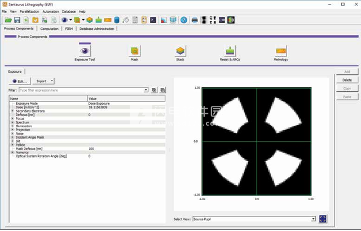Image resolution: width=361 pixels, height=231 pixels.
Task: Open the Database menu
Action: pyautogui.click(x=69, y=11)
